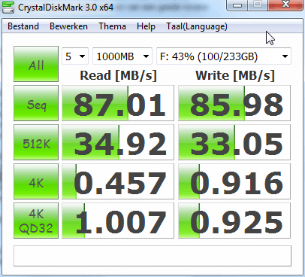The image size is (305, 277).
Task: Click the Seq write result 85.98
Action: click(234, 103)
